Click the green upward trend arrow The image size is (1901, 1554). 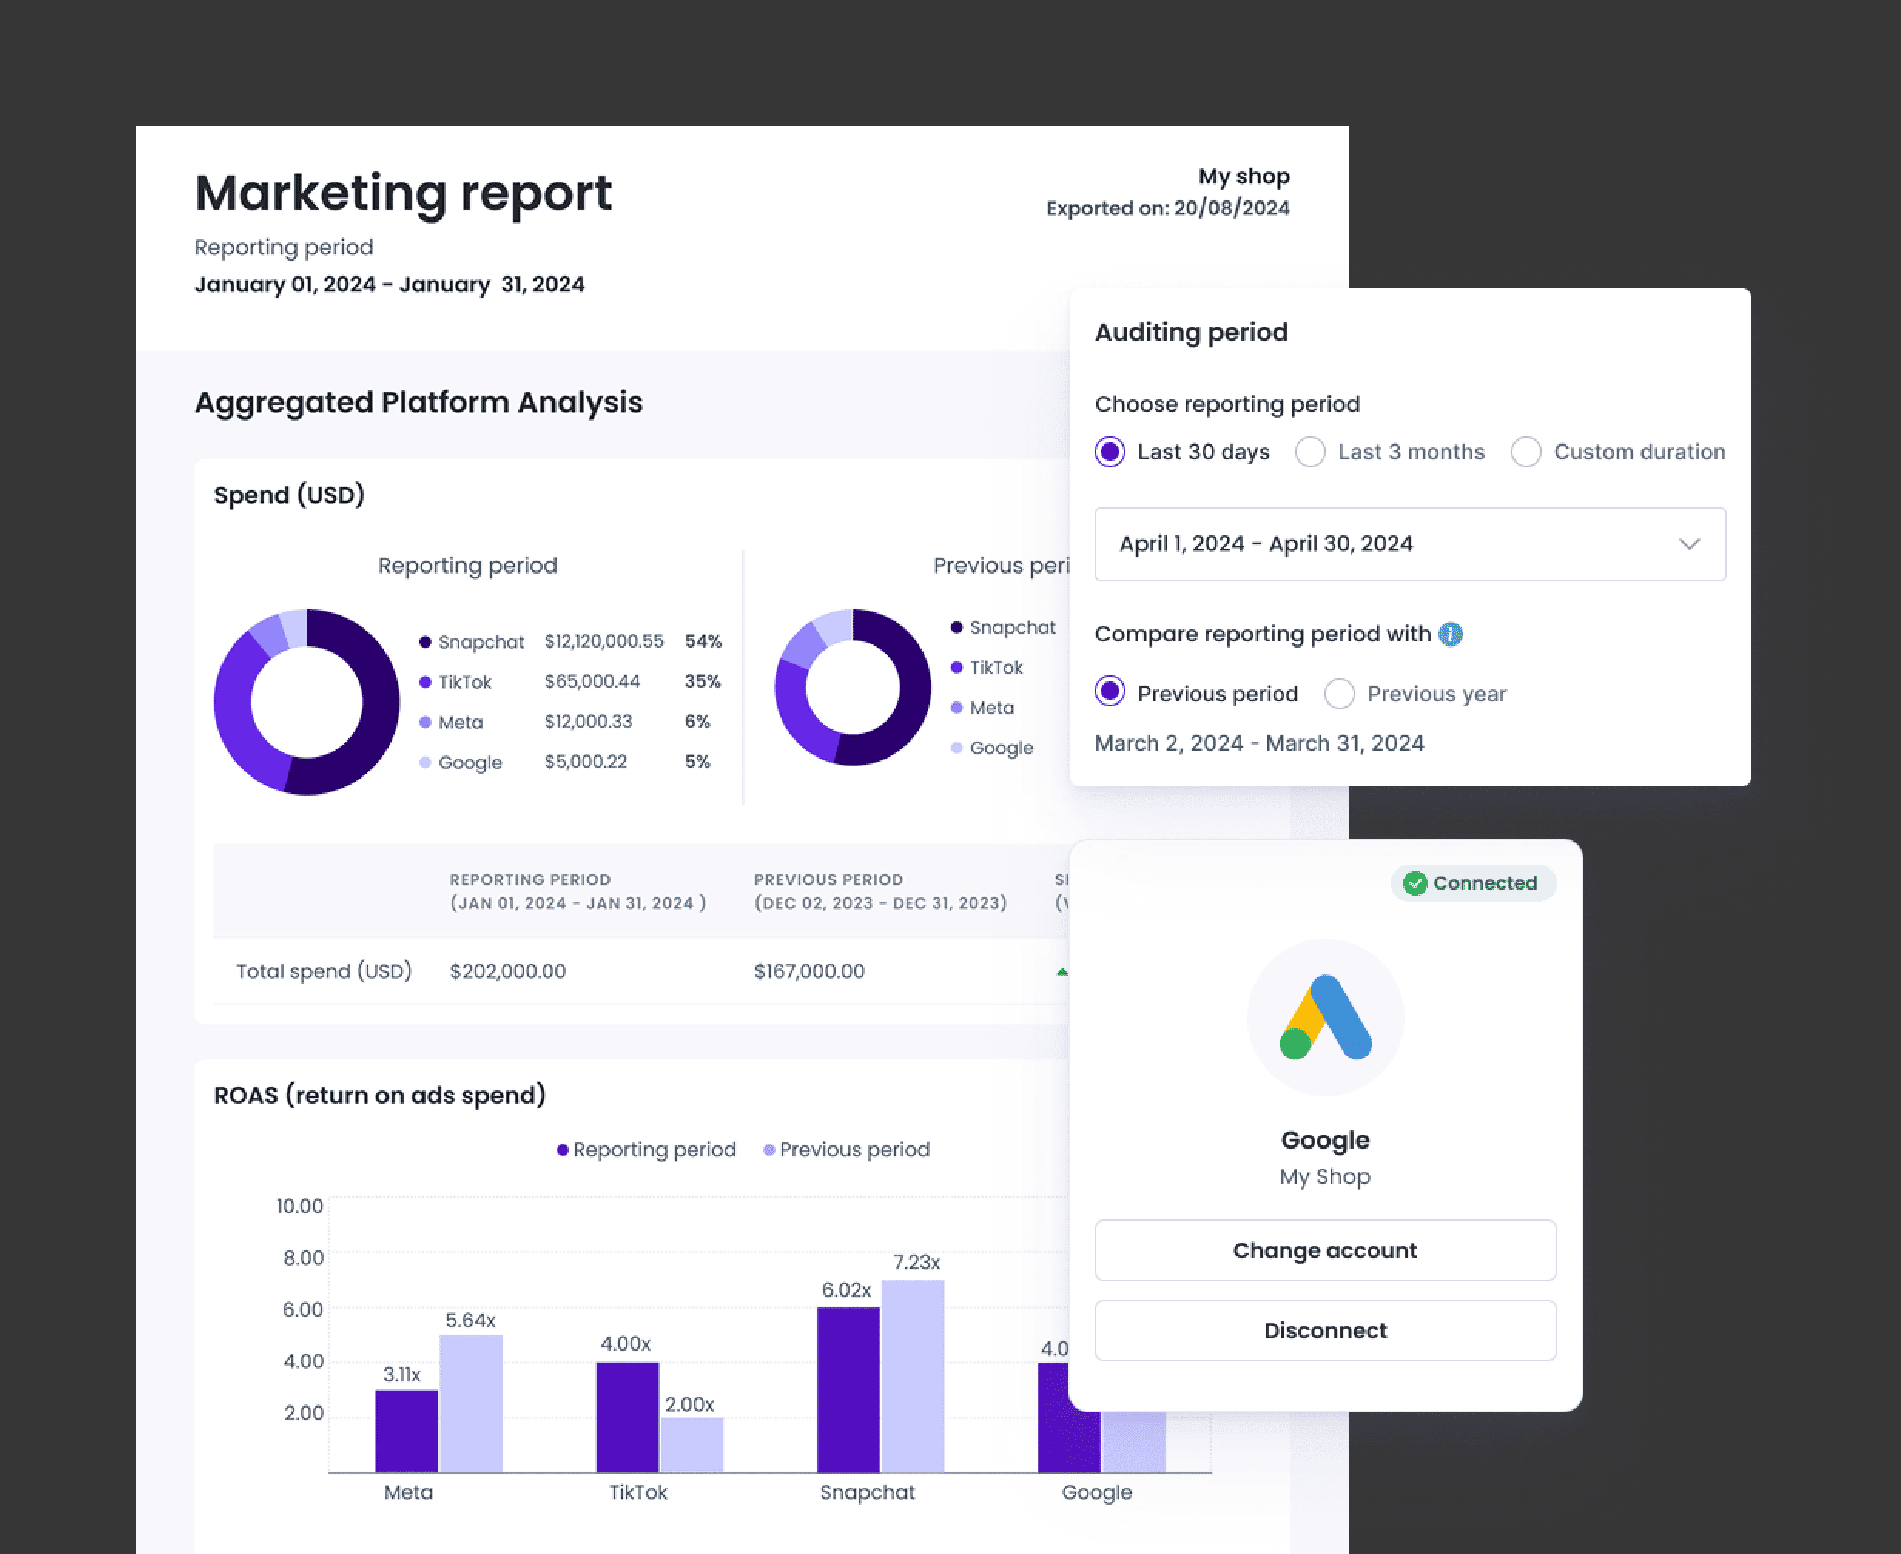[x=1062, y=971]
